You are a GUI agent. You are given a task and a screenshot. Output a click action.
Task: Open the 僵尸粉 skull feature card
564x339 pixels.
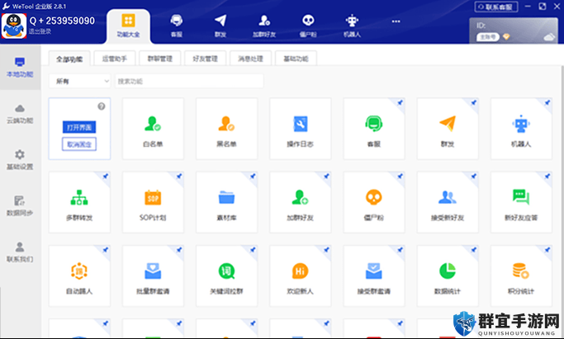point(374,202)
